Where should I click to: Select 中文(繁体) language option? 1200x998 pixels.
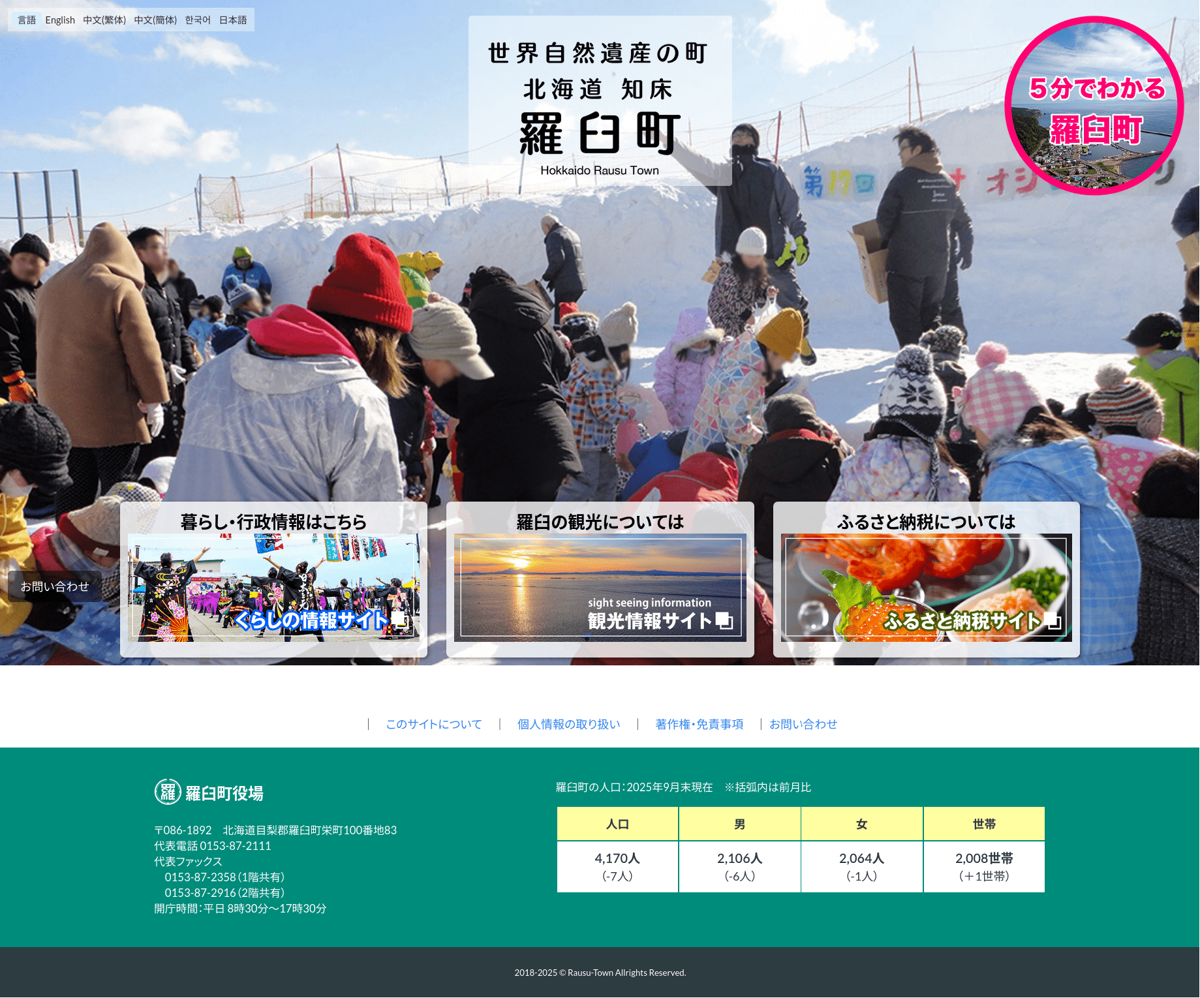tap(104, 20)
